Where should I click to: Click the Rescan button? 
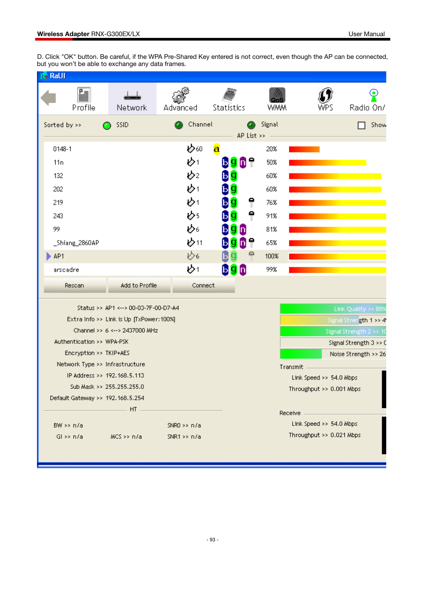click(74, 285)
